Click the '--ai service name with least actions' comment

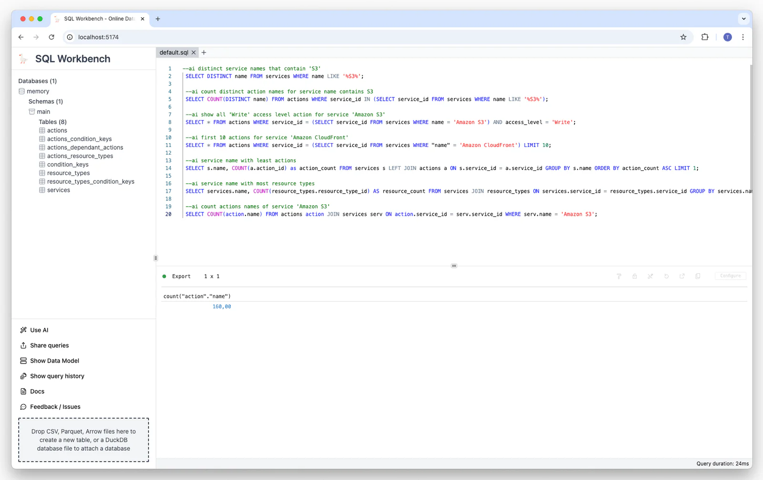pos(241,161)
